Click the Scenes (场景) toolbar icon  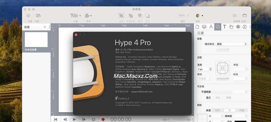(x=28, y=16)
